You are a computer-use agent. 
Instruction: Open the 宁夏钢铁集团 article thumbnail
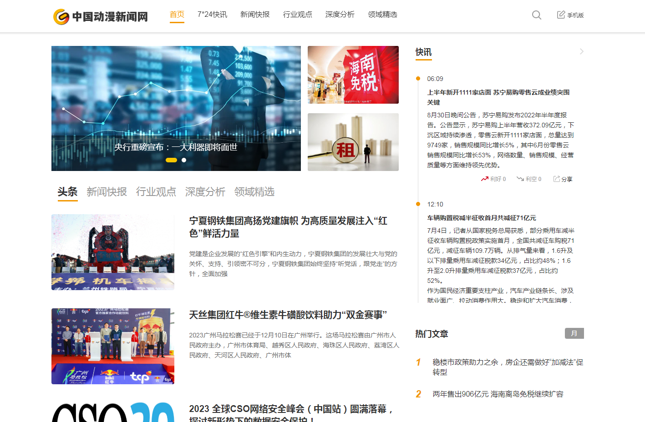113,252
